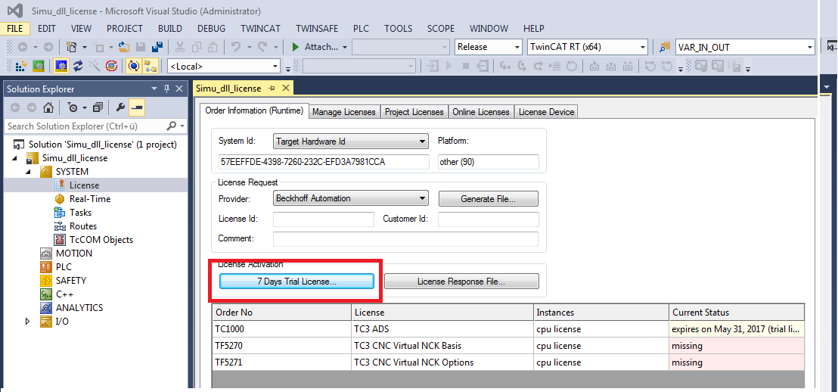Click the Toggle Free Run red circle icon
Screen dimensions: 838x392
[112, 67]
